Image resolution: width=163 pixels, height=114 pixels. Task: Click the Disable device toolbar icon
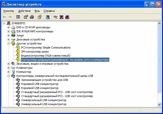67,17
